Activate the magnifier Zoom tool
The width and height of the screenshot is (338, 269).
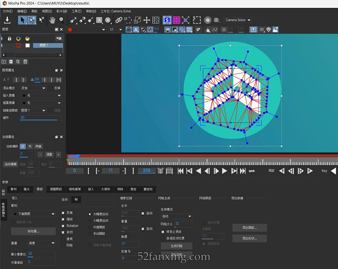pyautogui.click(x=61, y=20)
